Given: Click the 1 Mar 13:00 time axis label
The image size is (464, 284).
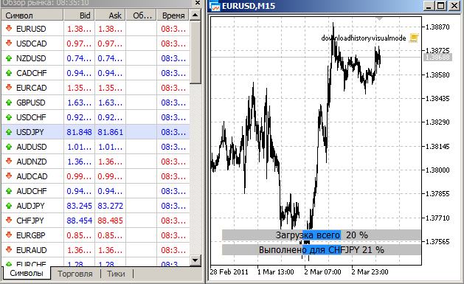Looking at the screenshot, I should tap(275, 272).
